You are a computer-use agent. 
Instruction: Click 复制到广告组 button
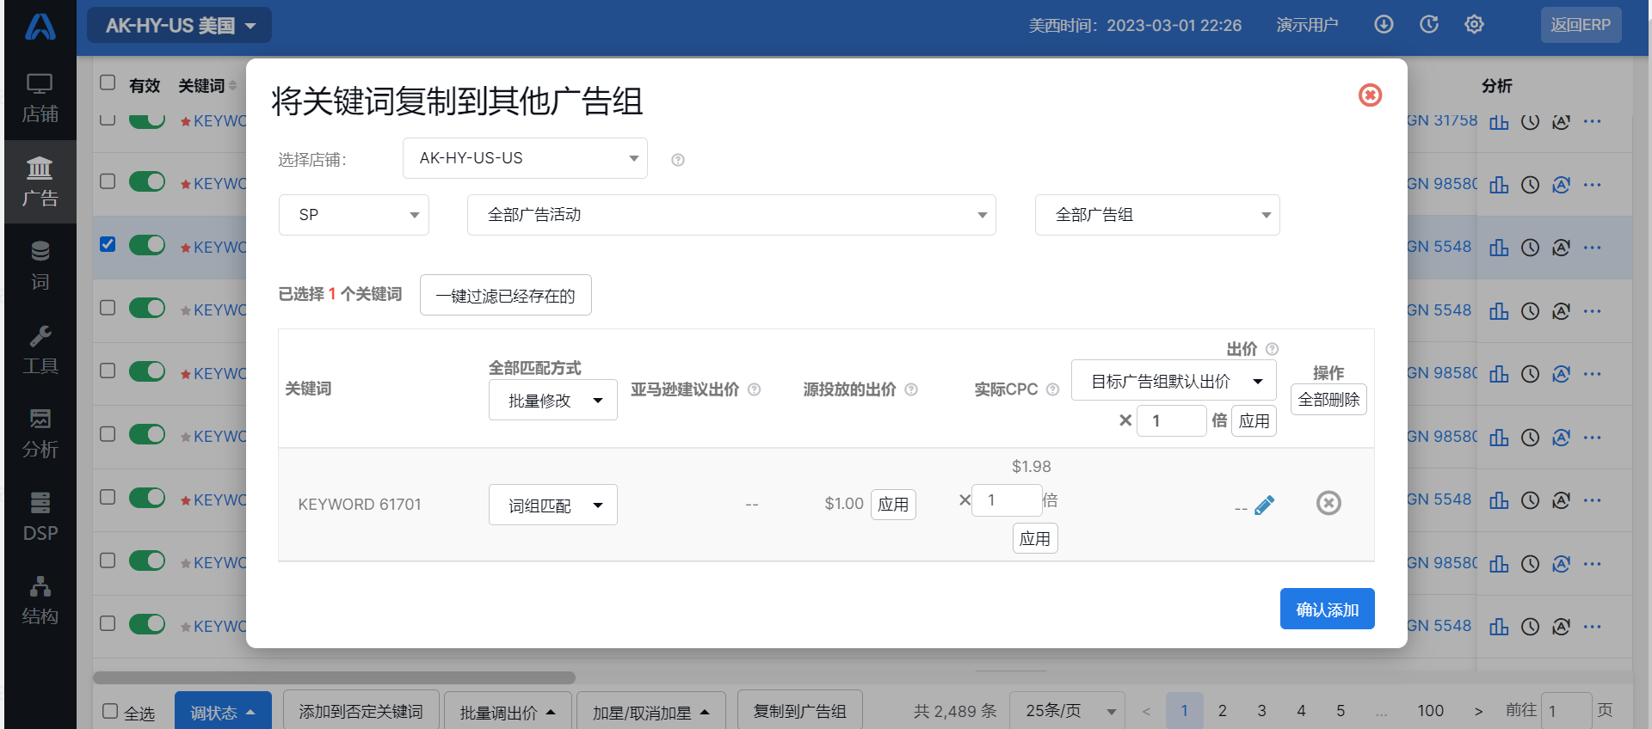[799, 711]
